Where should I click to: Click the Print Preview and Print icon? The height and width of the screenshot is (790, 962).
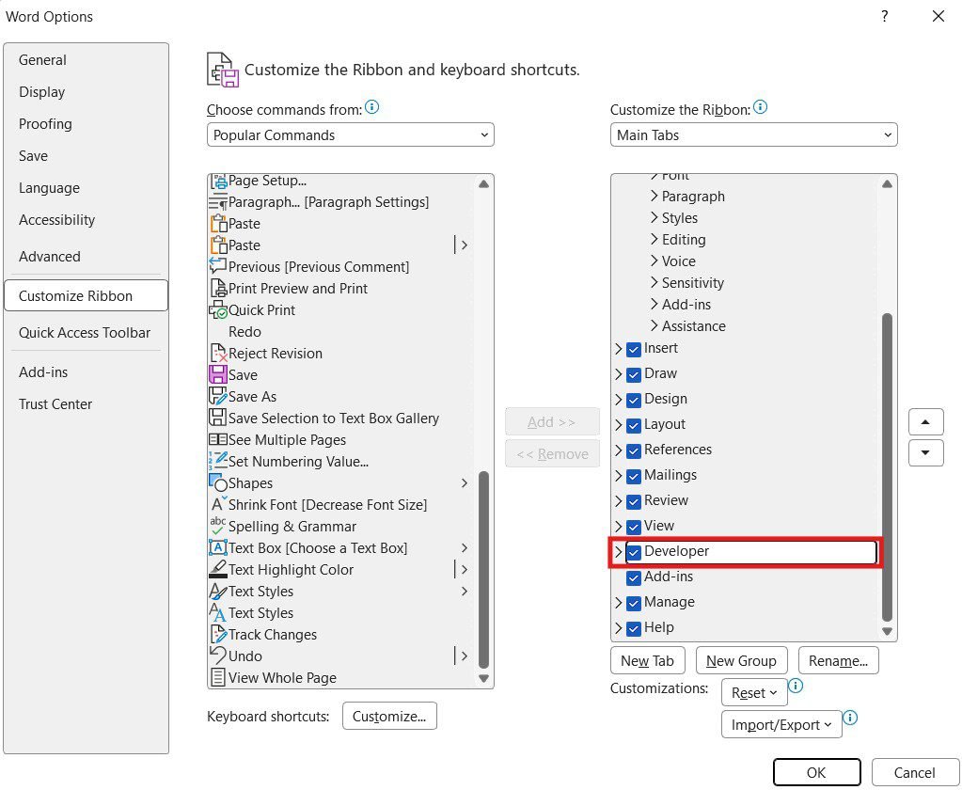[x=218, y=289]
